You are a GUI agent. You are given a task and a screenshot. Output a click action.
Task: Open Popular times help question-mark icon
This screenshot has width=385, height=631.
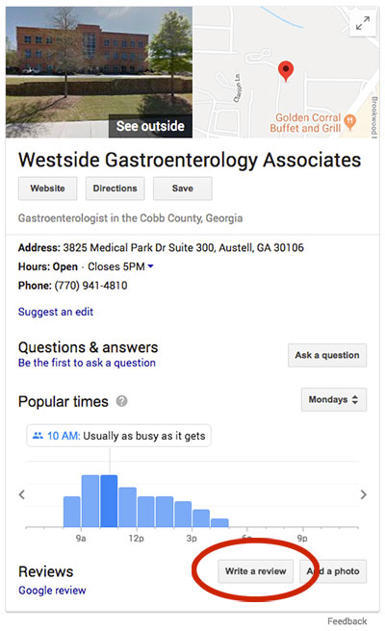click(121, 401)
